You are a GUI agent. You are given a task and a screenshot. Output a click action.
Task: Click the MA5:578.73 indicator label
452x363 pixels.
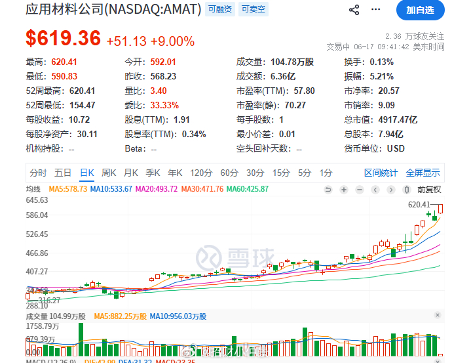[x=68, y=189]
